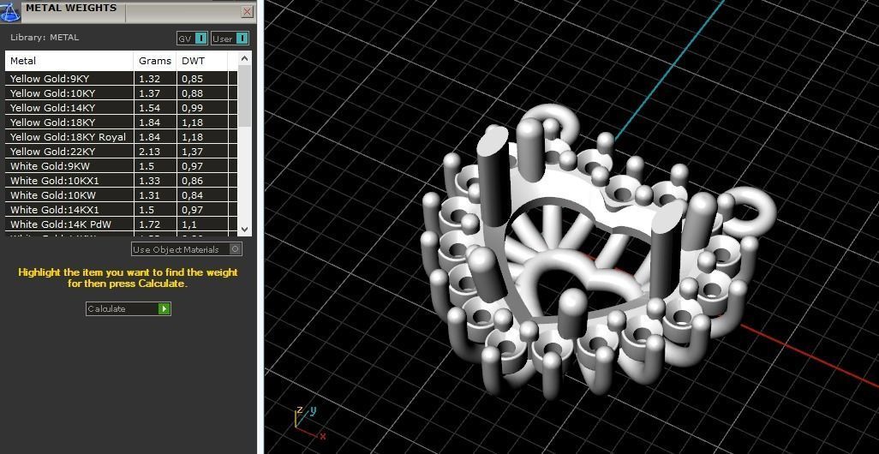The height and width of the screenshot is (454, 879).
Task: Click the DWT column header
Action: [x=202, y=61]
